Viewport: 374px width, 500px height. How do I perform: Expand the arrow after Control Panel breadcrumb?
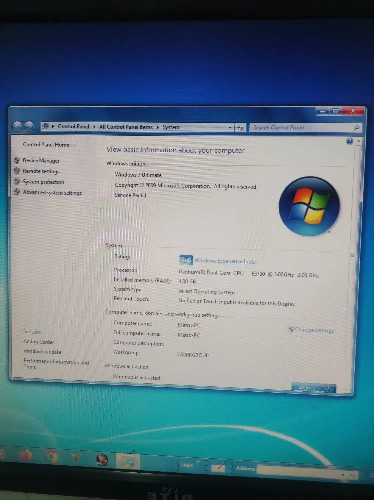point(94,127)
